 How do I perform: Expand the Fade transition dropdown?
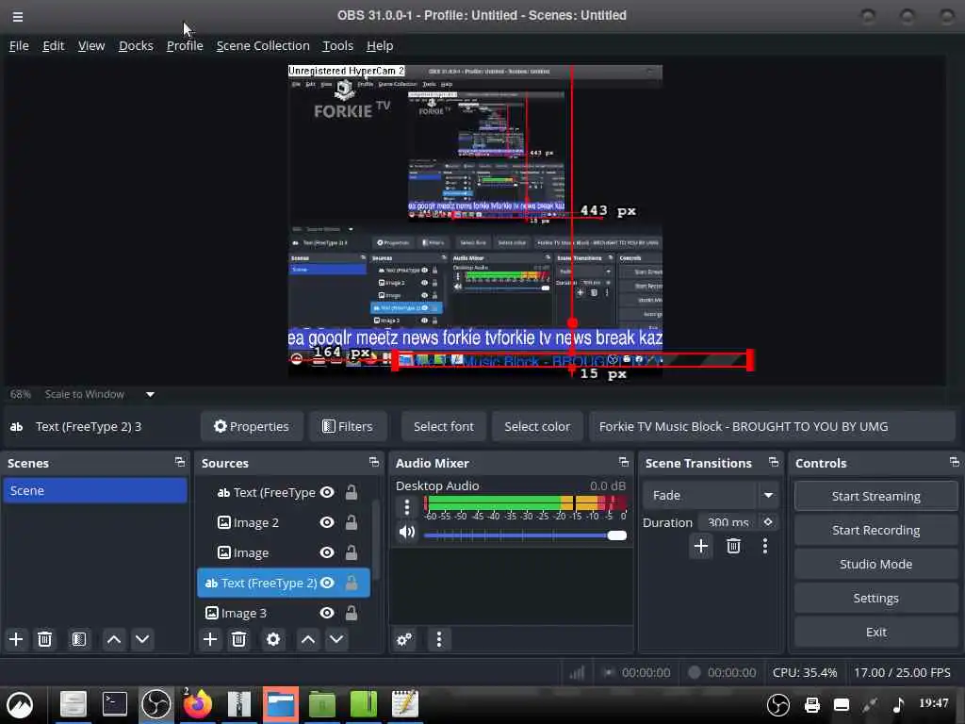(768, 495)
